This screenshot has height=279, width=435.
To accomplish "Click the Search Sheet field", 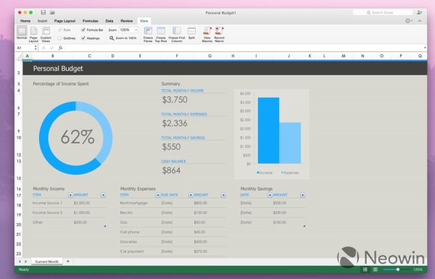I will coord(383,12).
